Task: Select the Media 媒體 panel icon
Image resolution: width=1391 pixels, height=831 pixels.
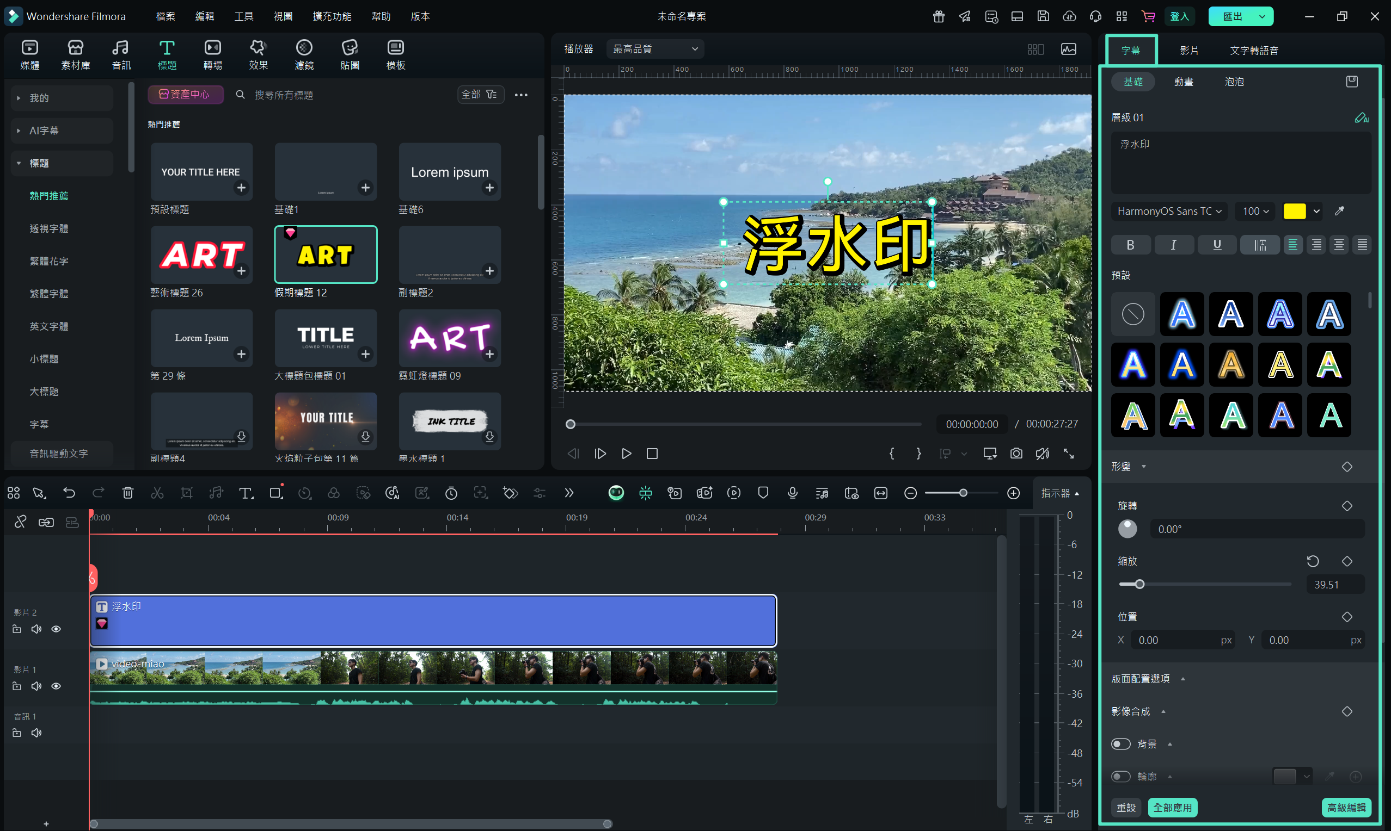Action: coord(30,53)
